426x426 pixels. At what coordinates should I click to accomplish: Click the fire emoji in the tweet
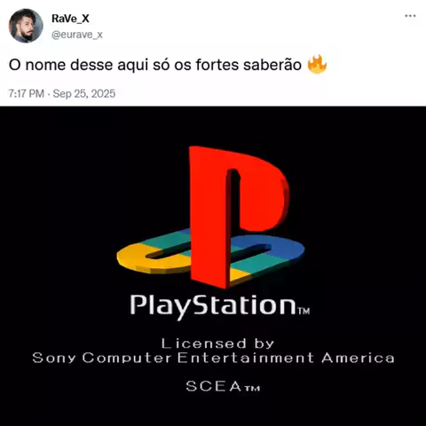tap(317, 65)
